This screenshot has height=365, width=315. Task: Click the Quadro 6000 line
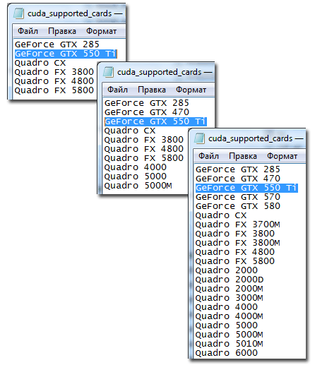227,353
